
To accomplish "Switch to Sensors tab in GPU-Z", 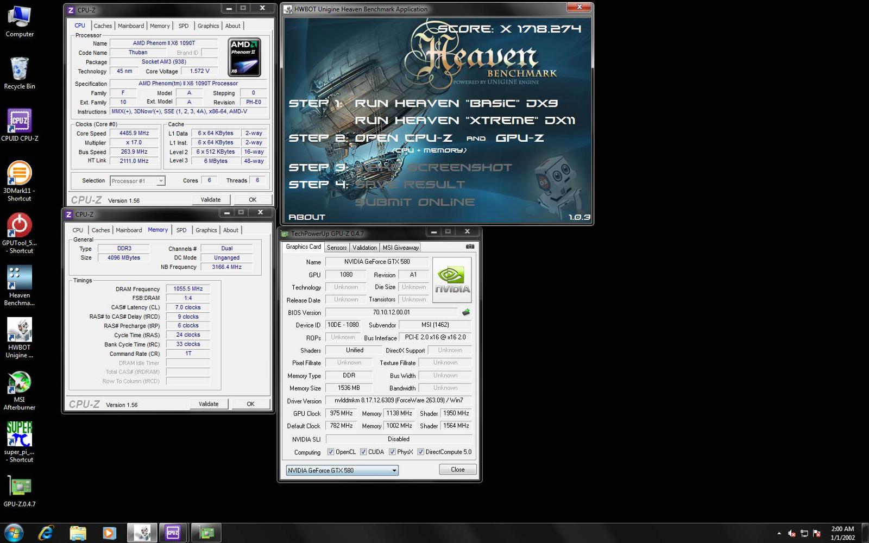I will click(337, 247).
